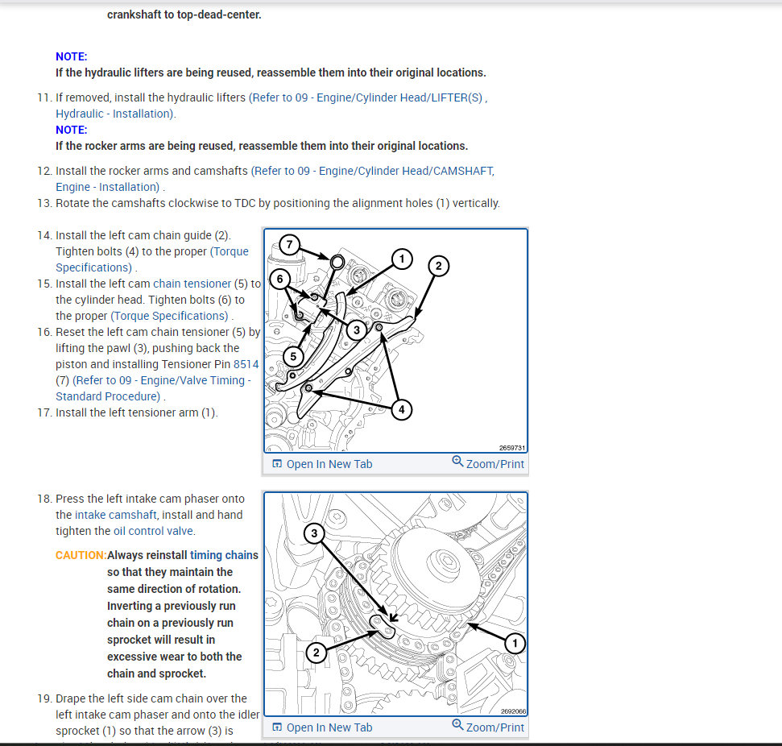782x746 pixels.
Task: Click new-tab icon under cam chain guide diagram
Action: coord(277,463)
